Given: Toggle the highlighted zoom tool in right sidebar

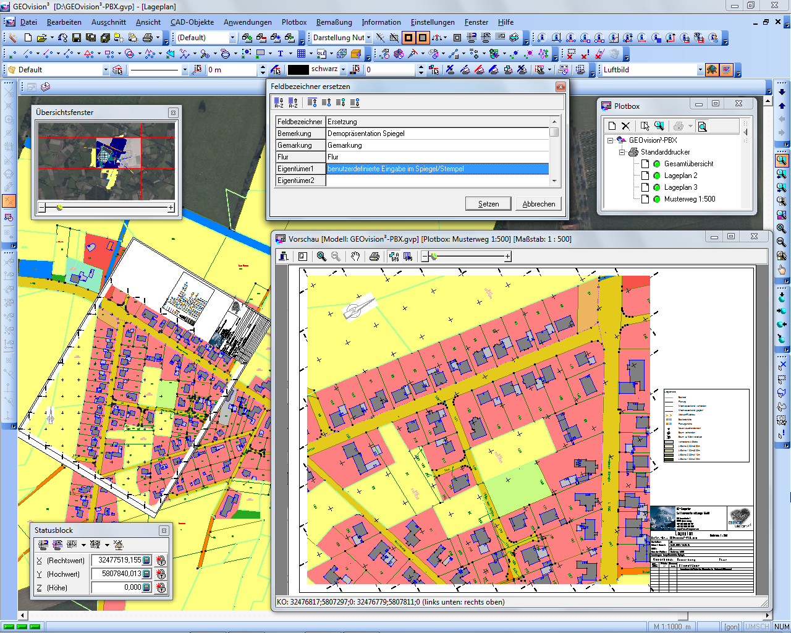Looking at the screenshot, I should click(782, 160).
